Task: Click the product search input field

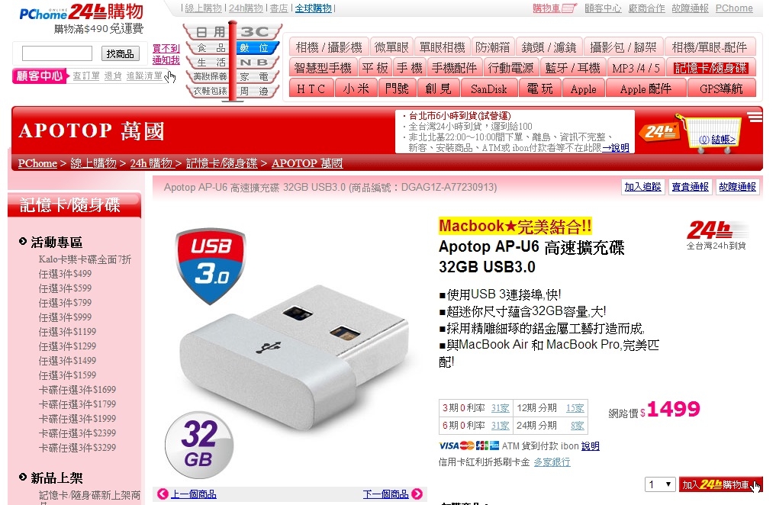Action: [57, 53]
